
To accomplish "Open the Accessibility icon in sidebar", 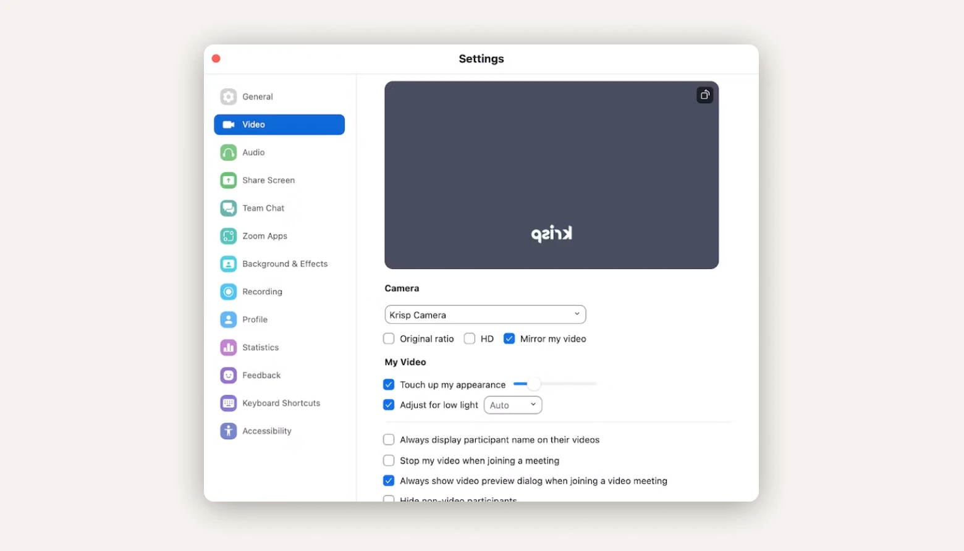I will click(x=228, y=431).
